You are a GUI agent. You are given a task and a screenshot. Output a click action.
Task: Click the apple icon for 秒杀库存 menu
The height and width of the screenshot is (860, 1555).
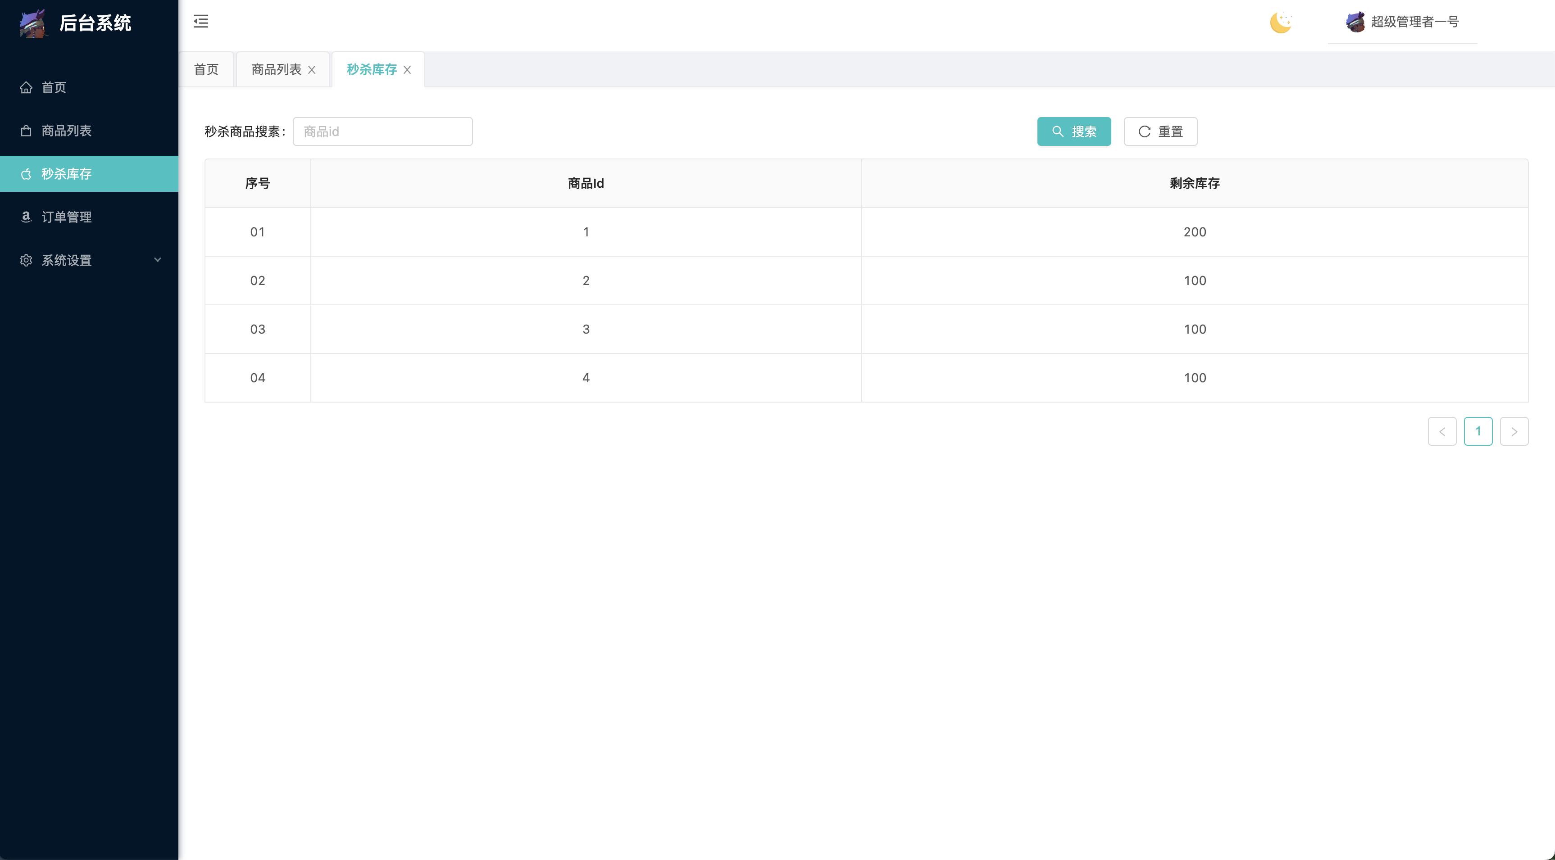point(26,174)
